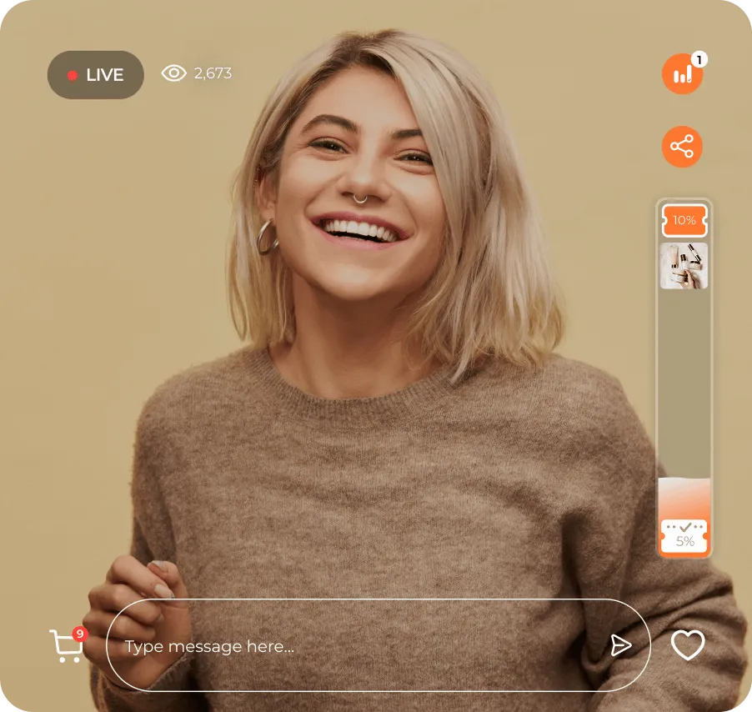
Task: Click the message input to start typing
Action: click(250, 644)
